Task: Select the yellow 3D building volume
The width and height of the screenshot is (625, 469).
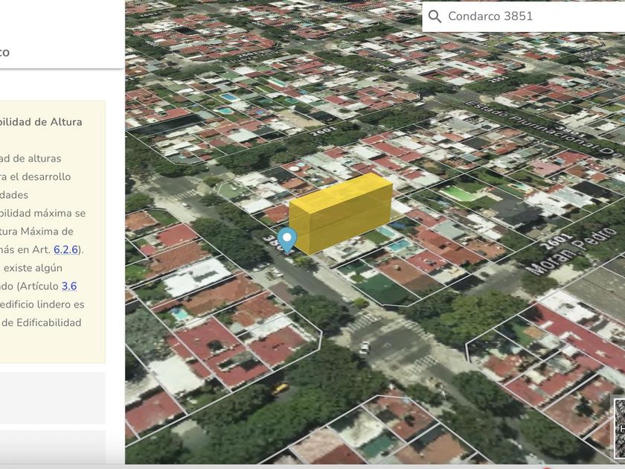Action: coord(341,211)
